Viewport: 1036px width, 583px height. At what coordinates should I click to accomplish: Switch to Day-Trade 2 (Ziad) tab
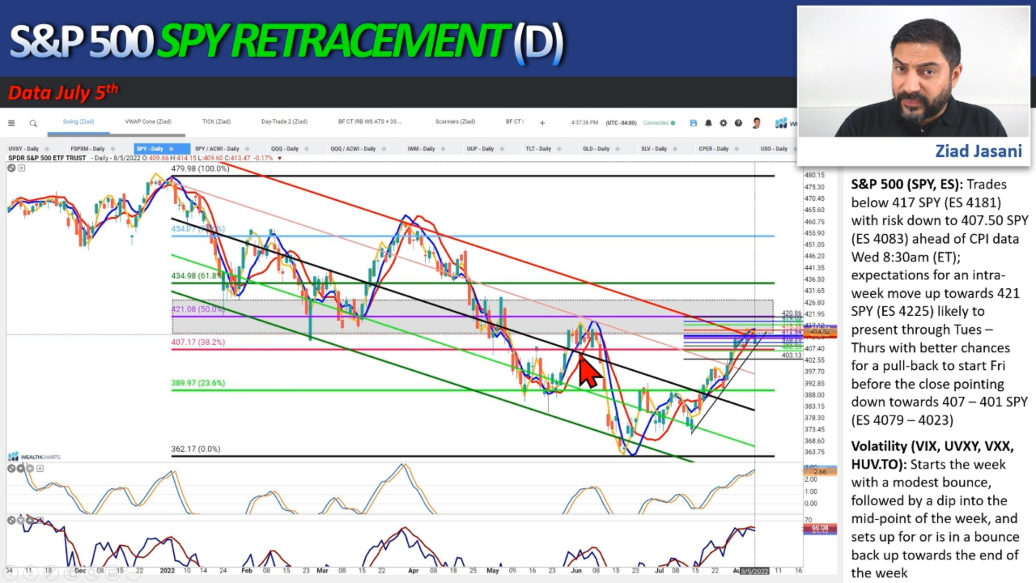click(284, 122)
